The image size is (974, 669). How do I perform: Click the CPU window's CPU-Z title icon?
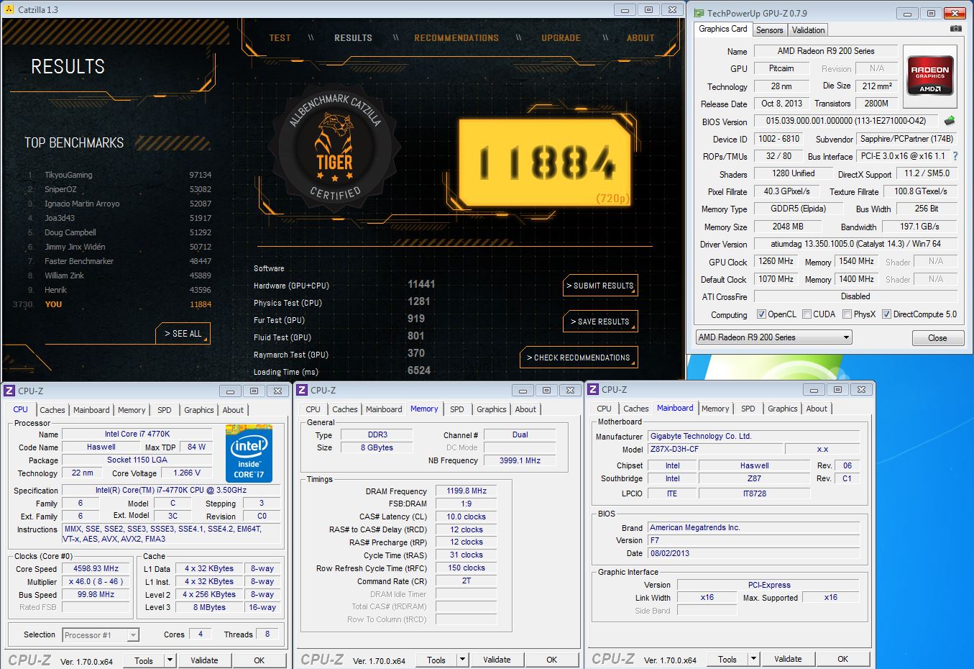[x=9, y=391]
